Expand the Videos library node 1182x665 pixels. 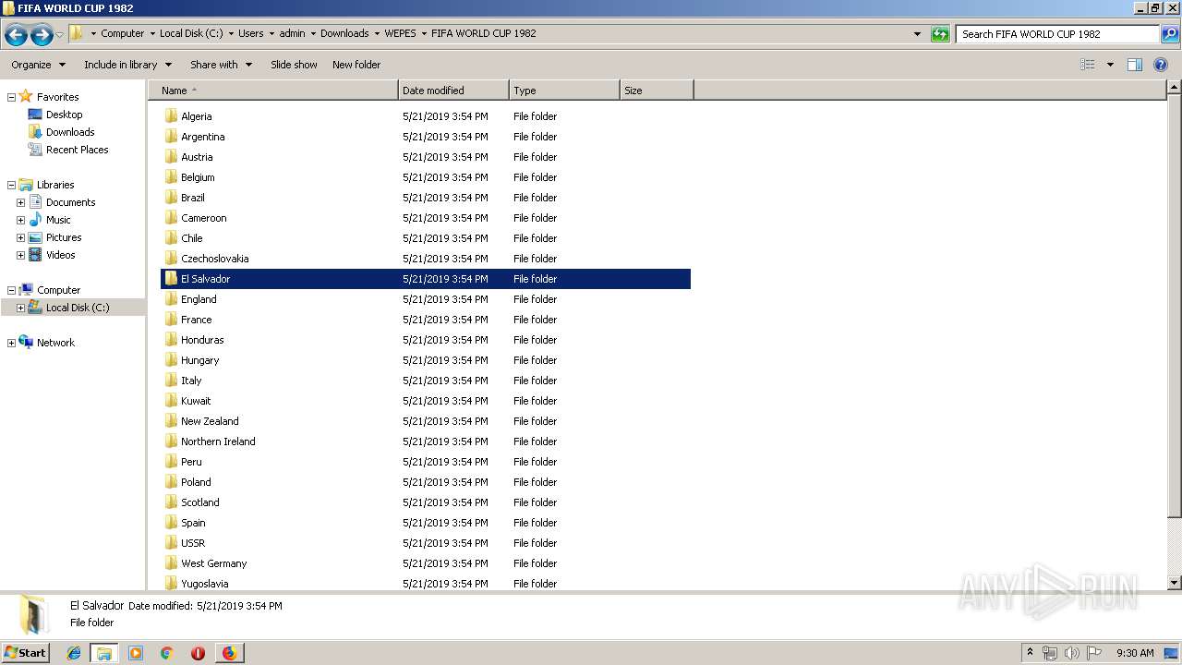(20, 255)
